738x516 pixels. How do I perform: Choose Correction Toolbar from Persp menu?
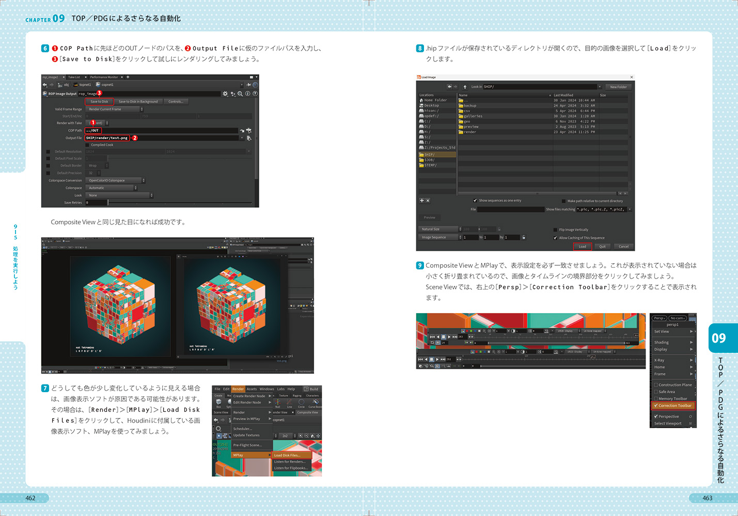(x=673, y=406)
